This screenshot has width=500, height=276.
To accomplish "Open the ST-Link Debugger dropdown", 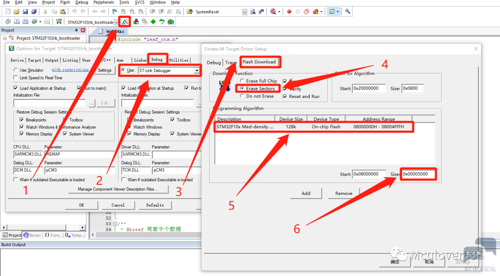I will coord(197,70).
